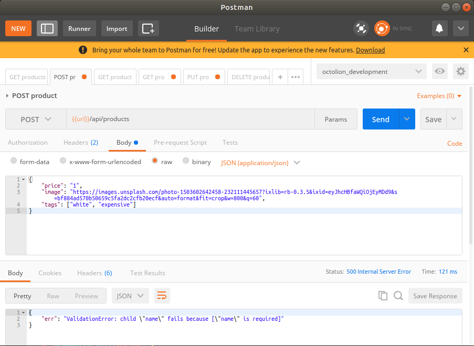Viewport: 474px width, 346px height.
Task: Click the orange sync status icon
Action: point(382,29)
